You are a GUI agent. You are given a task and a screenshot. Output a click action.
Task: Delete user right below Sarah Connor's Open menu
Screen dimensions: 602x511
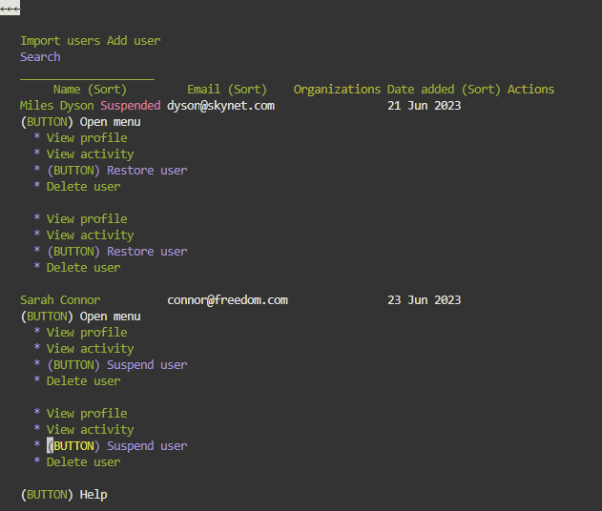(x=84, y=381)
